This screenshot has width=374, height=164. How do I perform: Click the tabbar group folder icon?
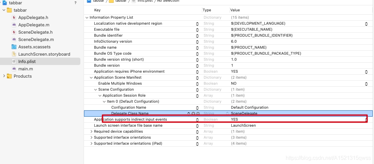click(9, 10)
